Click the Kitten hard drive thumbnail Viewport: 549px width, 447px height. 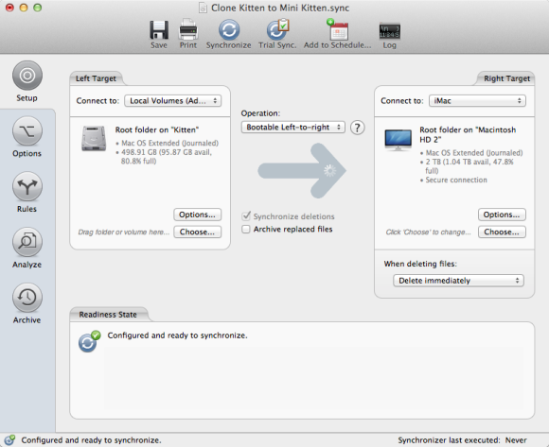94,139
